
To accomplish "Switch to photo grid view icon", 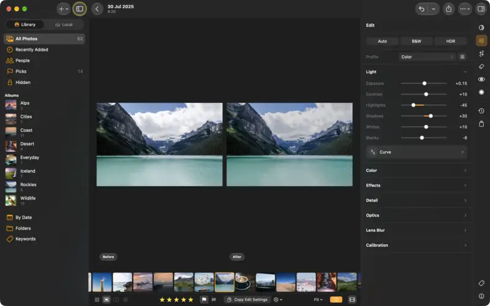I will [x=97, y=300].
